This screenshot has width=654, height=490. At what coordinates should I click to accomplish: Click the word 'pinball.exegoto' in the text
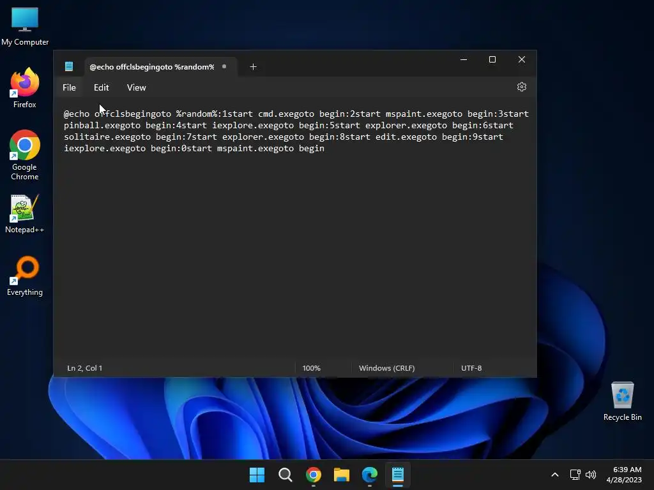pos(102,126)
